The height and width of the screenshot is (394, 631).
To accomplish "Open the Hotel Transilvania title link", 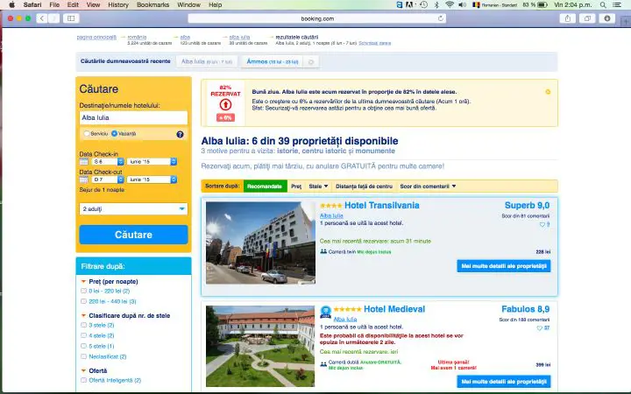I will pos(381,205).
